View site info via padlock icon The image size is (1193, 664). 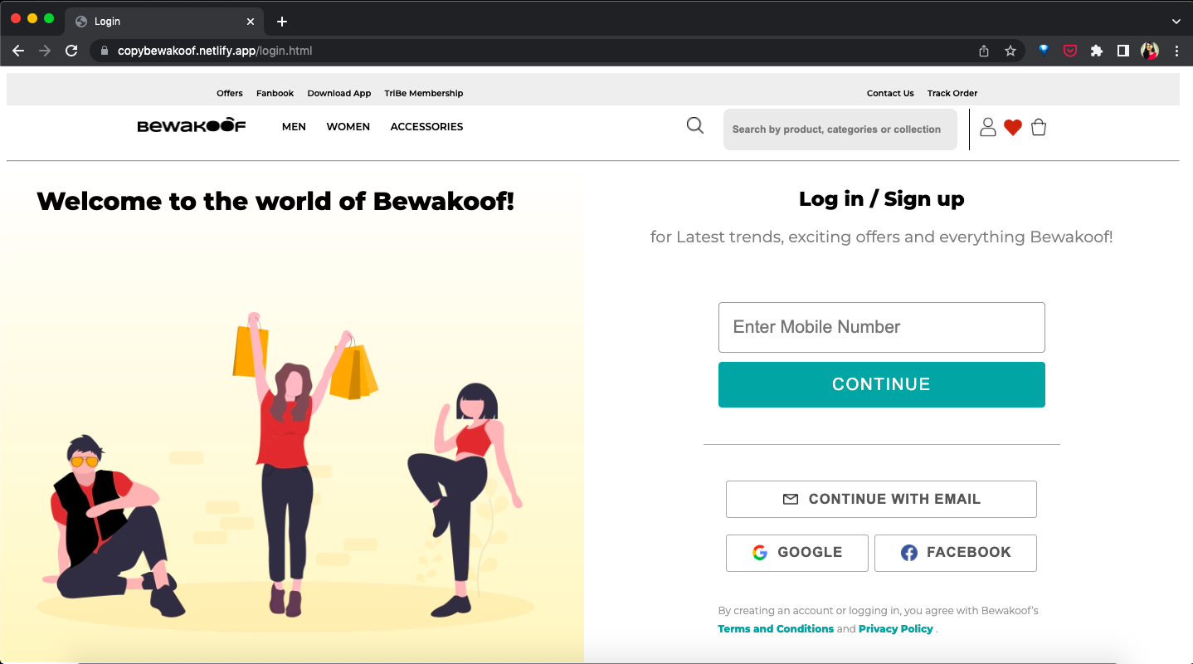click(105, 51)
